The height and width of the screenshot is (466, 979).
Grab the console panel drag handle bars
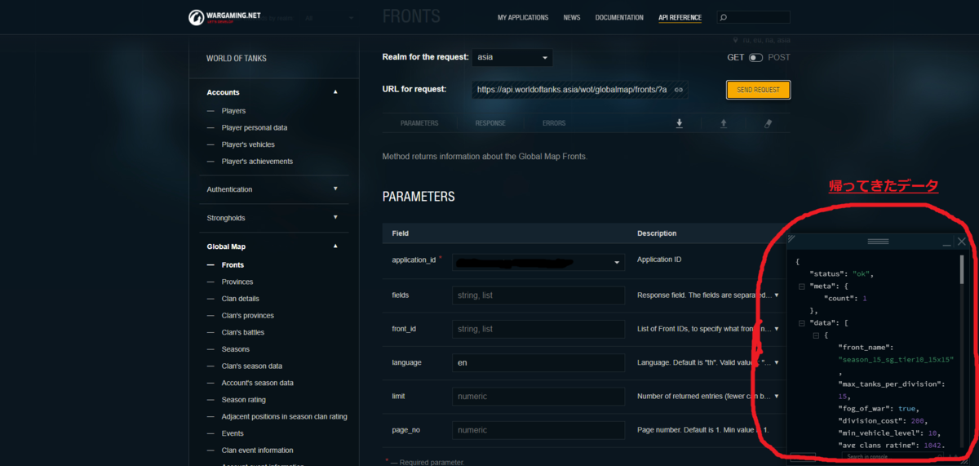pyautogui.click(x=878, y=242)
